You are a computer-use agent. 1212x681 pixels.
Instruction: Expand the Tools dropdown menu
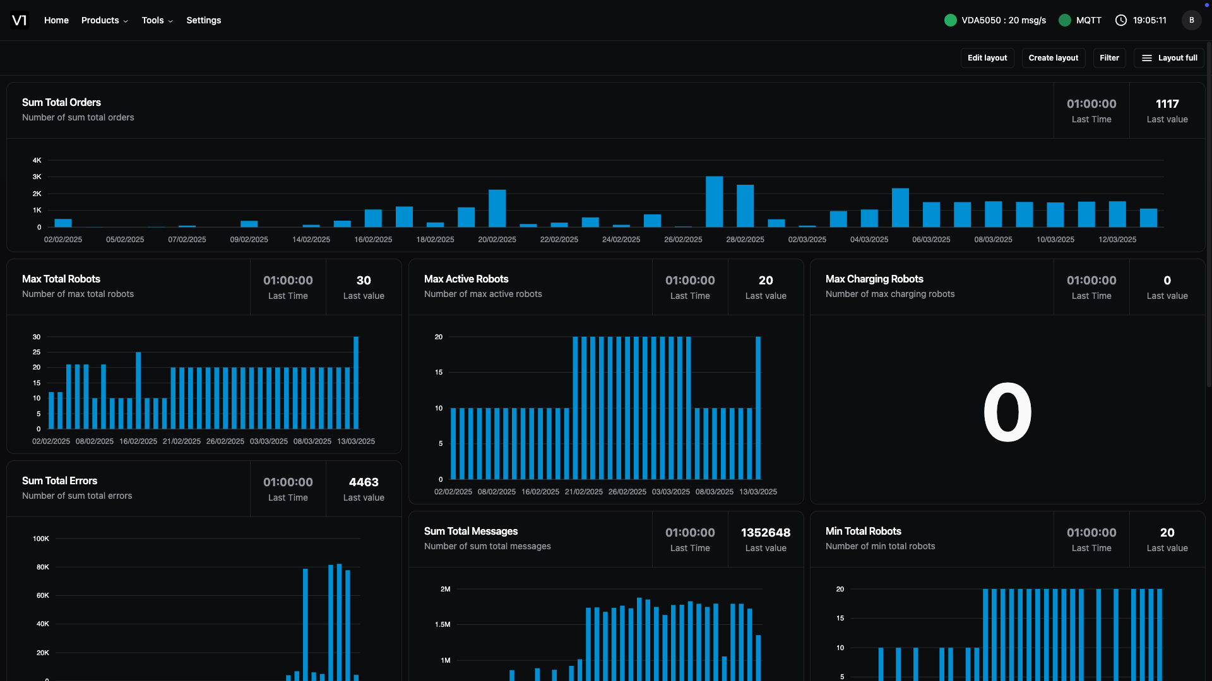(157, 20)
